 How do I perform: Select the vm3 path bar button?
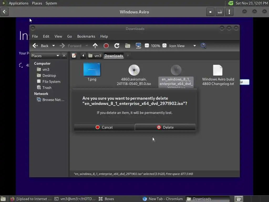coord(95,56)
